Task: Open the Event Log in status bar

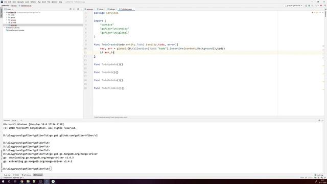Action: tap(319, 175)
